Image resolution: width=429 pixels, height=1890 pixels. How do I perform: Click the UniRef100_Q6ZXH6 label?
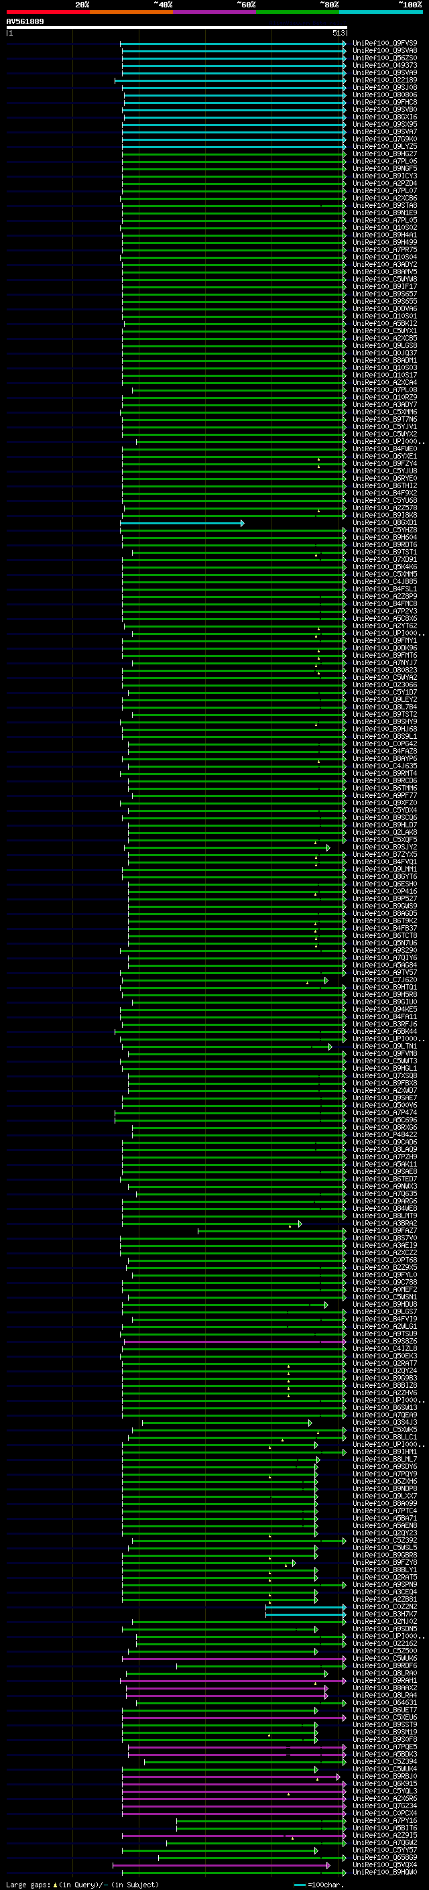(385, 1481)
